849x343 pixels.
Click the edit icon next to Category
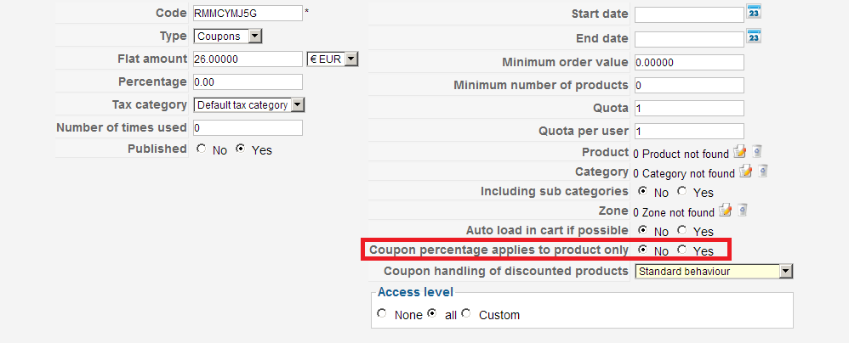(x=746, y=171)
